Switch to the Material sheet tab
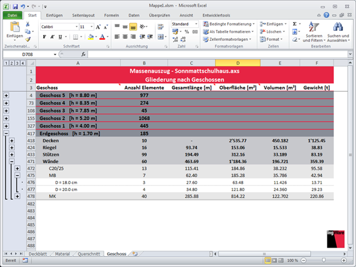The image size is (356, 267). pyautogui.click(x=62, y=254)
